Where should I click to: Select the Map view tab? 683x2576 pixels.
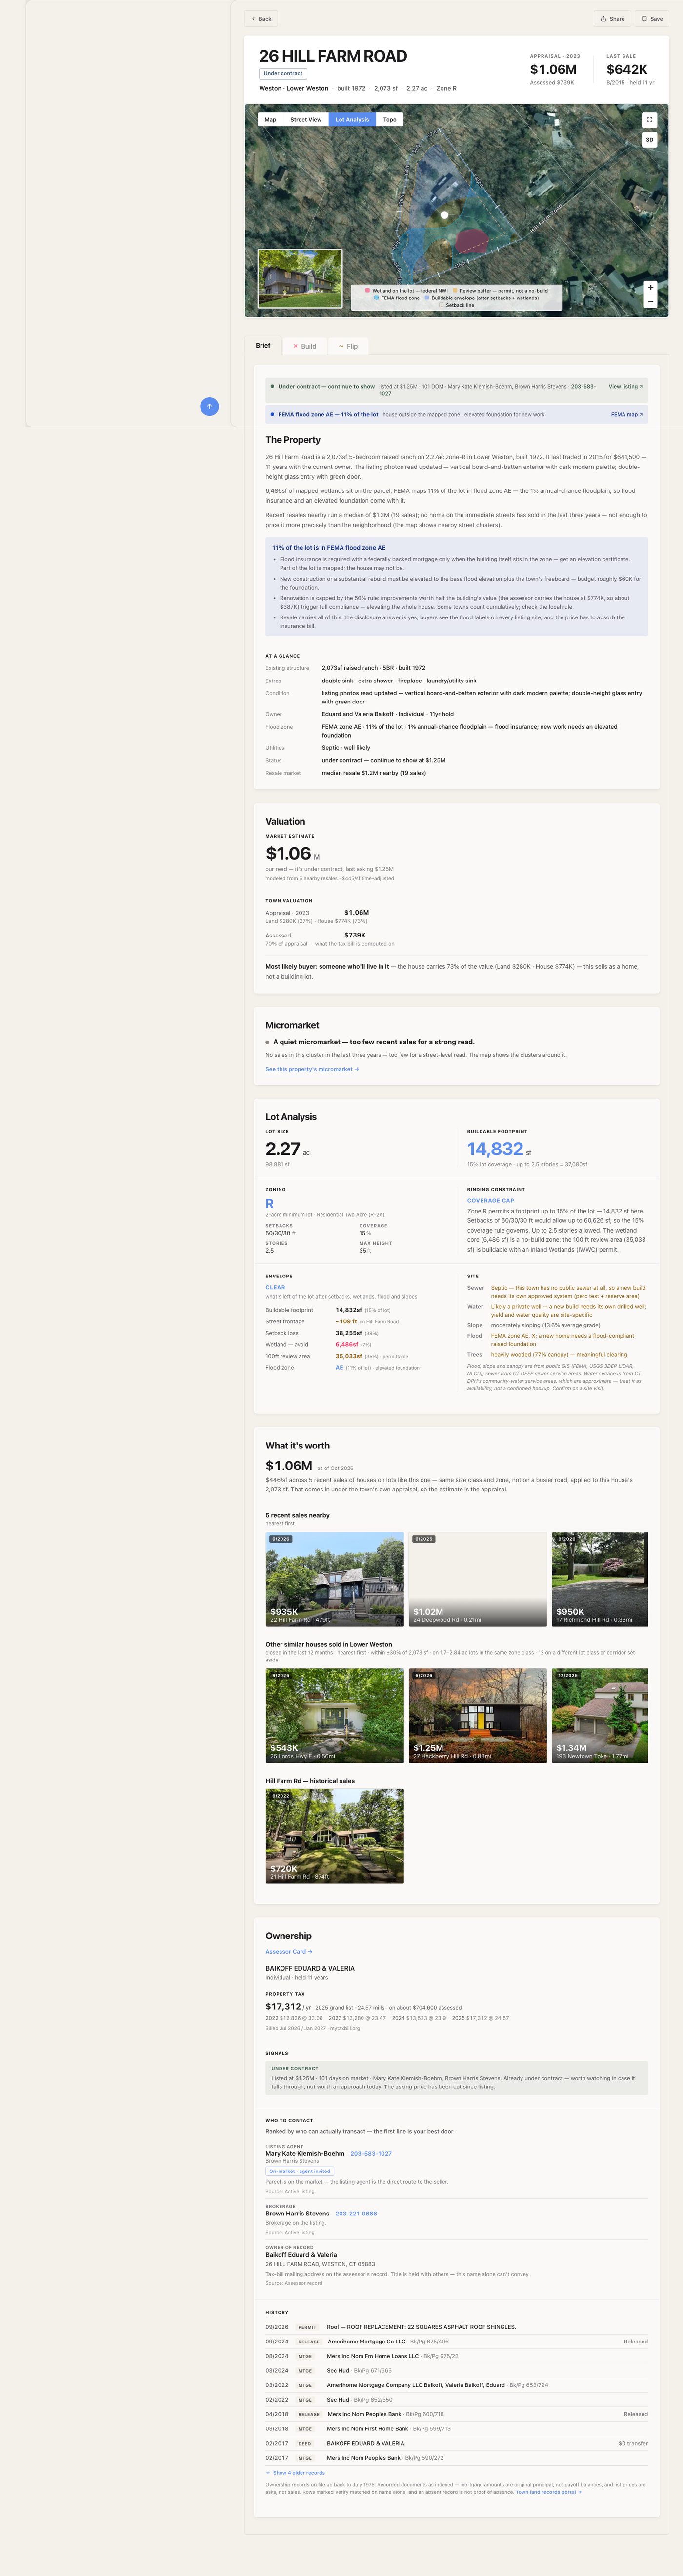pyautogui.click(x=271, y=119)
